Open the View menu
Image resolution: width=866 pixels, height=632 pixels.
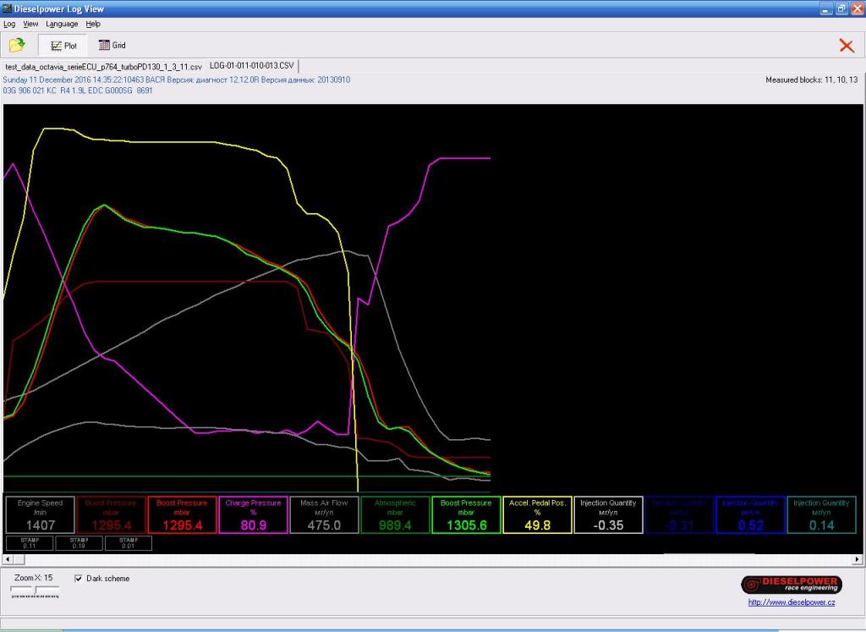point(30,24)
